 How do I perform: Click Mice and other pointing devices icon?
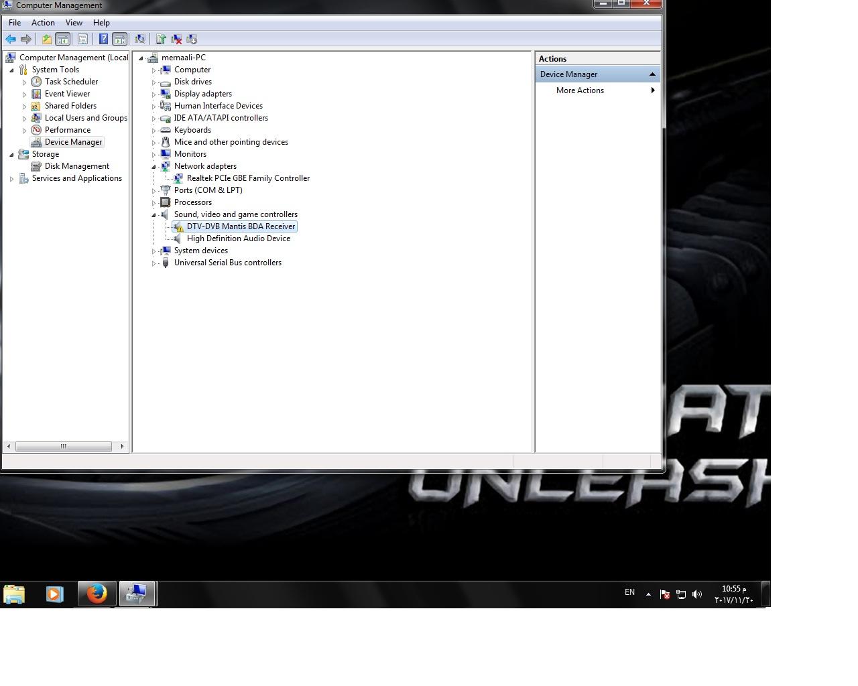click(x=166, y=142)
